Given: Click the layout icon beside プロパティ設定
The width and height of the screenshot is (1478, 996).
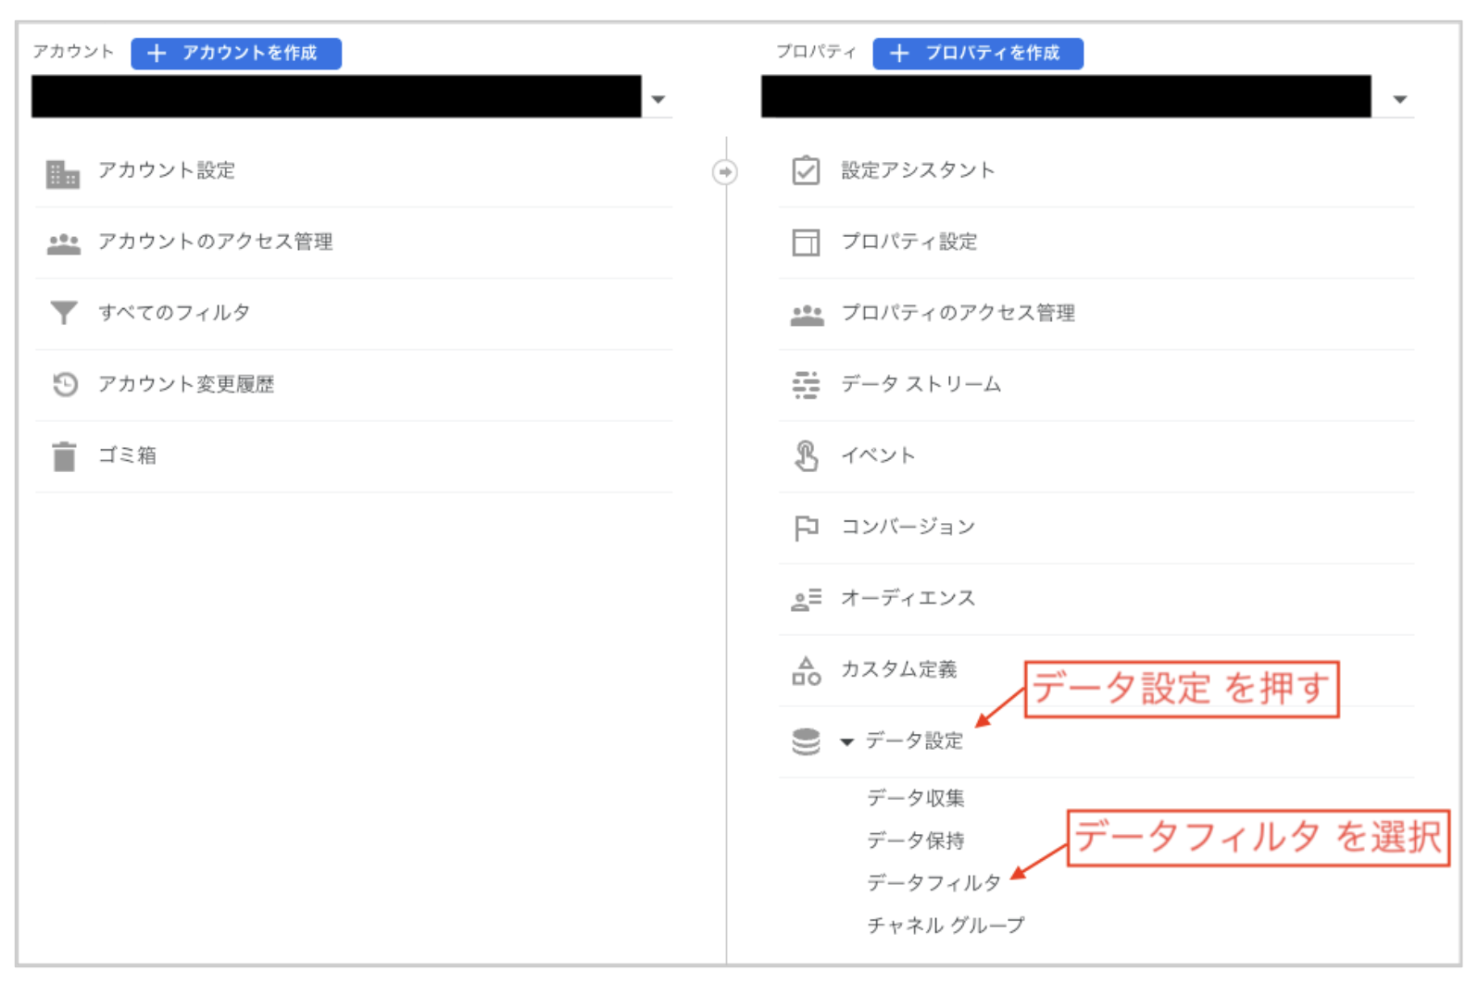Looking at the screenshot, I should pyautogui.click(x=806, y=243).
